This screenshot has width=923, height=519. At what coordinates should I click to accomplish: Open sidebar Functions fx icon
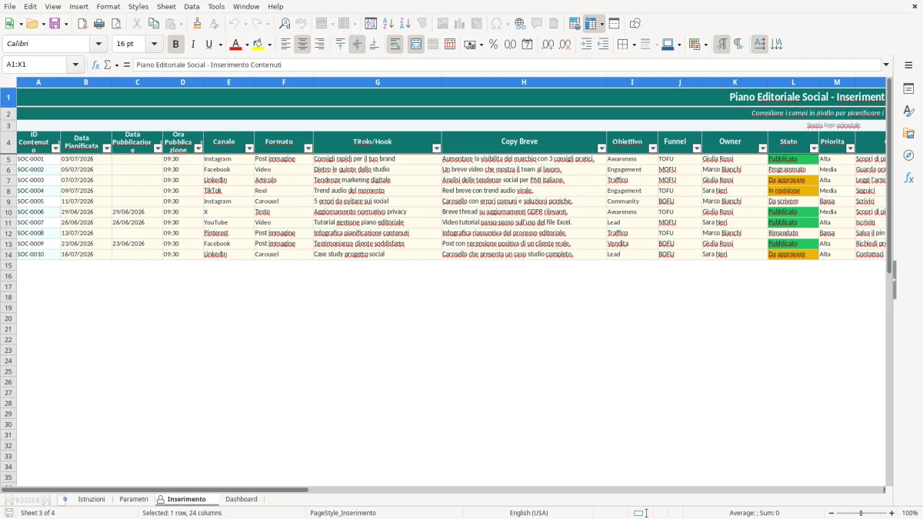pos(908,178)
